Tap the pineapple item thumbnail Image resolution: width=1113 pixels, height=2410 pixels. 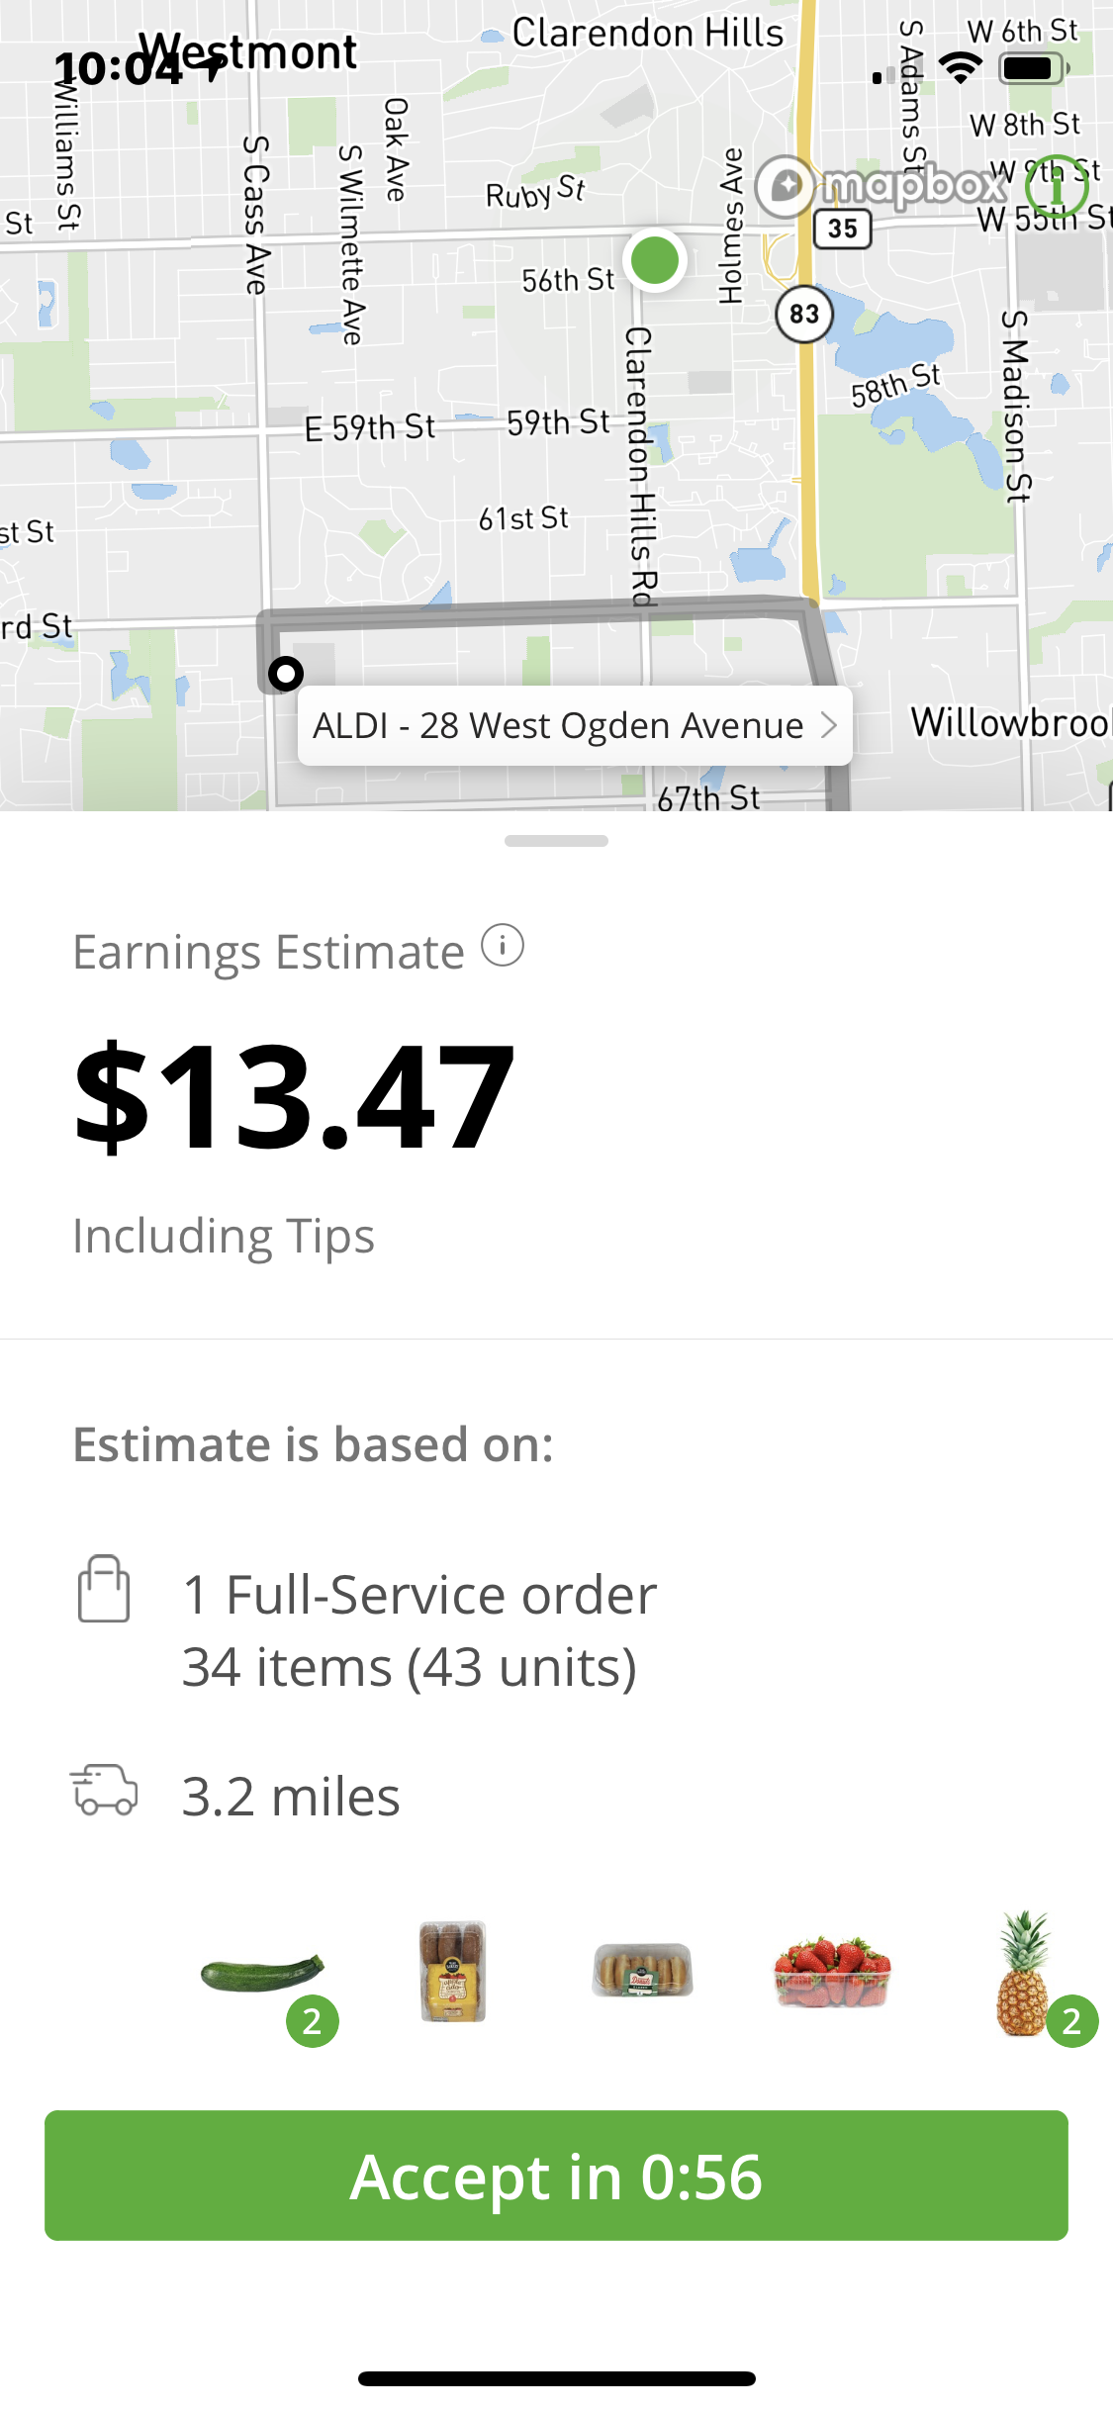[1023, 1974]
